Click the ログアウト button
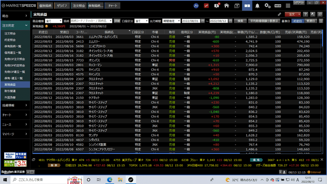Viewport: 327px width, 184px height. pos(299,3)
